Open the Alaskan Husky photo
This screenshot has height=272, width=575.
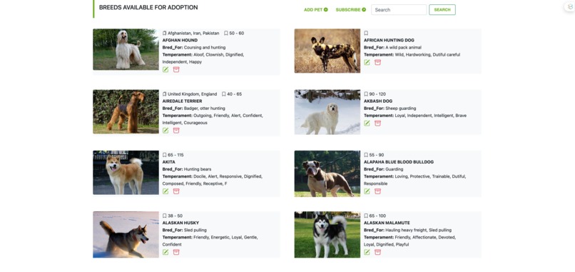click(126, 235)
